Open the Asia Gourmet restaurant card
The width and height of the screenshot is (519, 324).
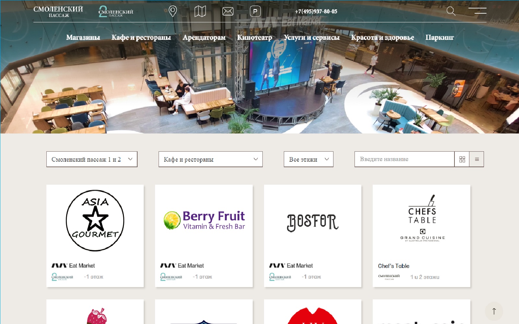pos(95,236)
